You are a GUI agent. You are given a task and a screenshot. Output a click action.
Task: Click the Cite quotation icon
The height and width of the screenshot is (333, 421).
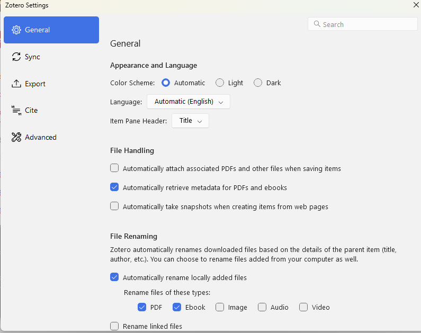(16, 110)
